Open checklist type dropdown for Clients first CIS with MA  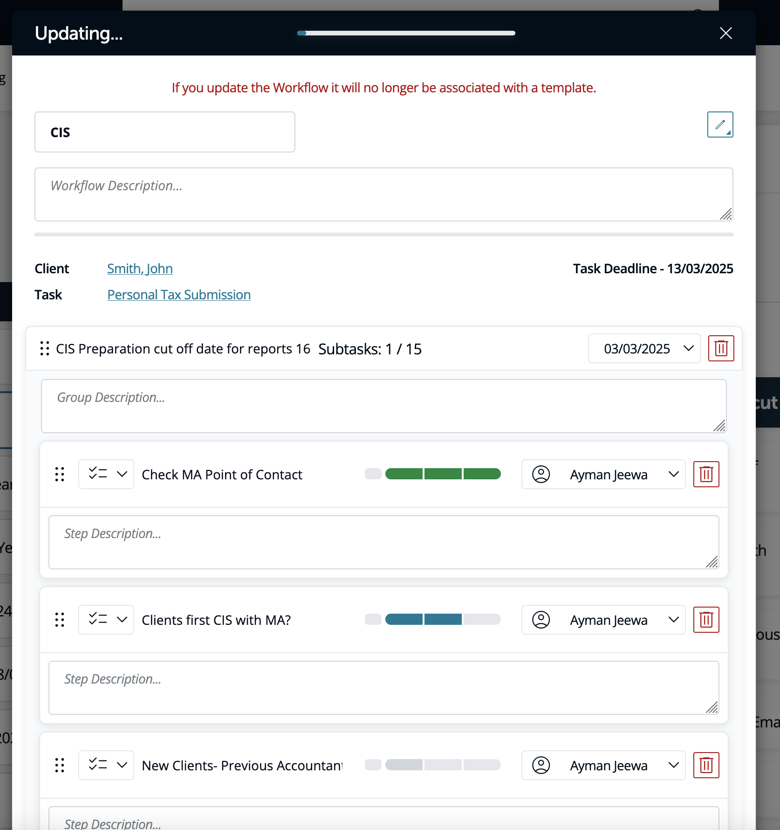(x=106, y=620)
